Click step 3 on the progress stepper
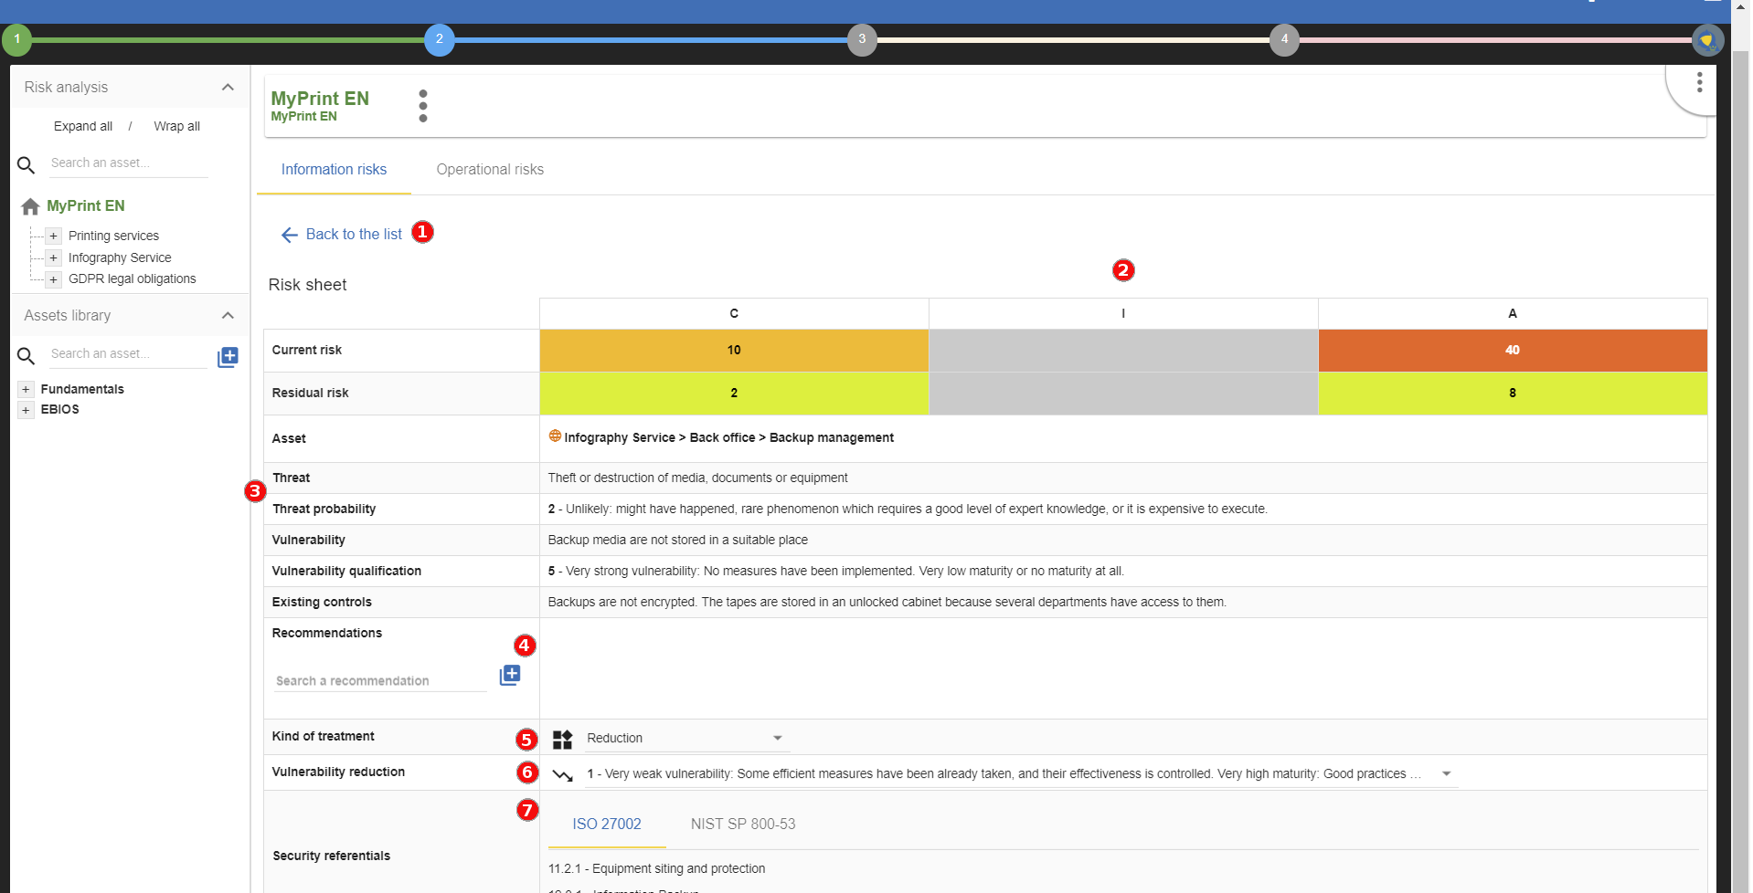The height and width of the screenshot is (893, 1753). [860, 39]
